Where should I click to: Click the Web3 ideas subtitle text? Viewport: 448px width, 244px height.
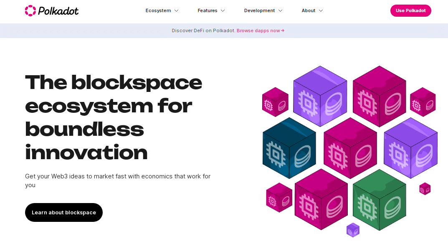pyautogui.click(x=118, y=180)
